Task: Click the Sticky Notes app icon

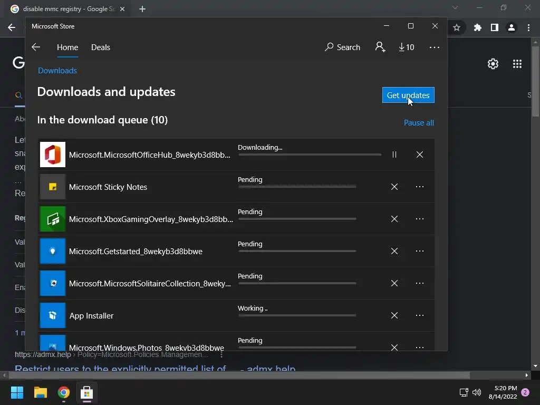Action: tap(53, 187)
